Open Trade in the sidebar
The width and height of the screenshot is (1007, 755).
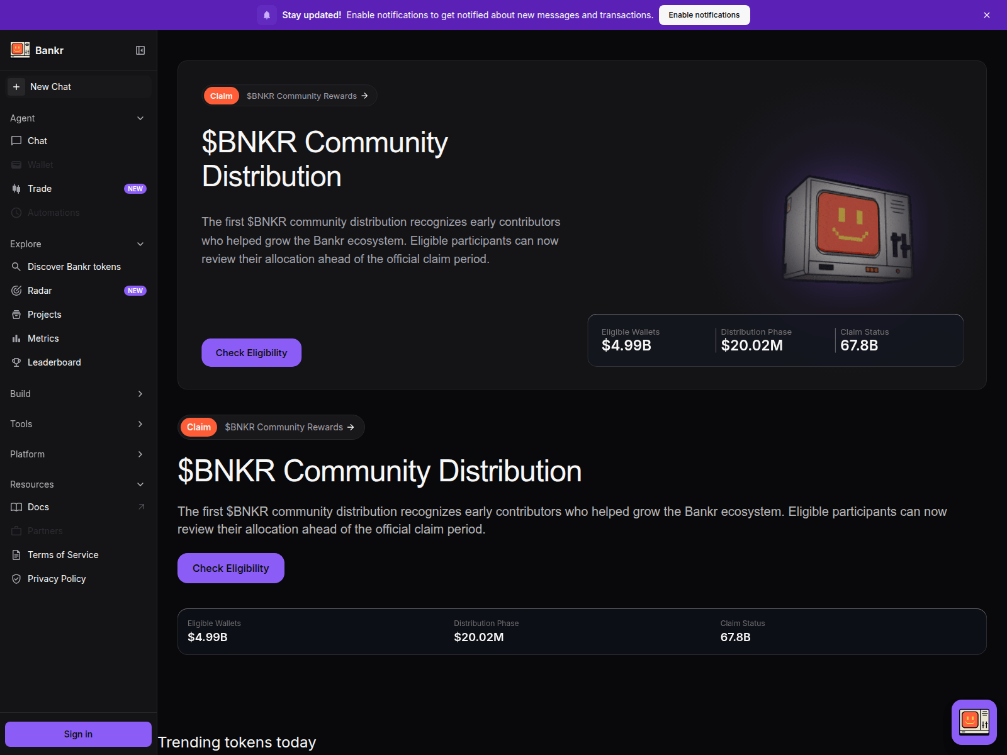78,189
